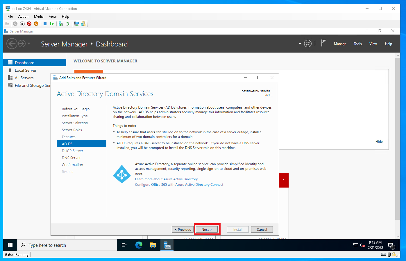Click the network icon in system tray

[x=355, y=245]
